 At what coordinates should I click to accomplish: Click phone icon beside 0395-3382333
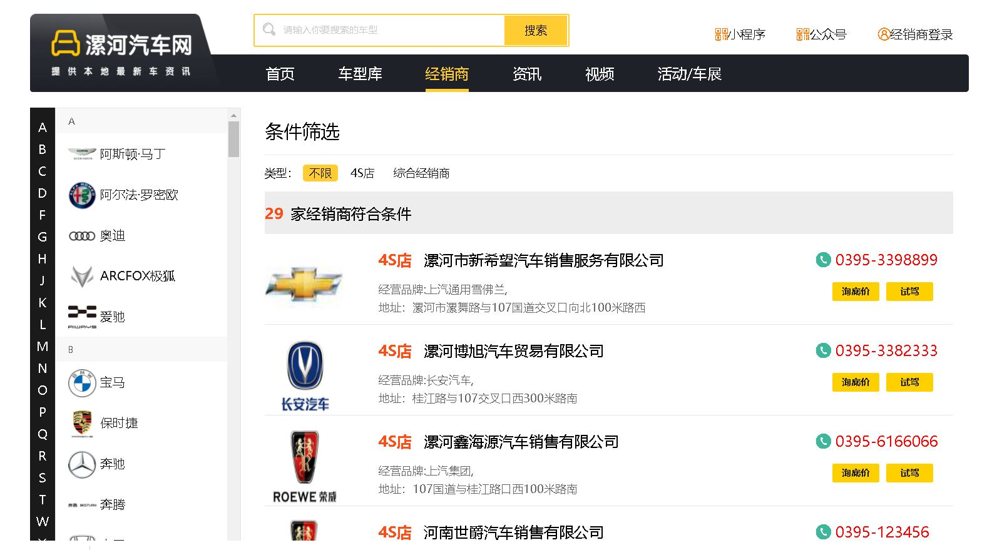pos(823,350)
